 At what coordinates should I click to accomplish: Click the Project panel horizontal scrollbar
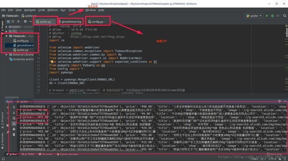[x=12, y=97]
